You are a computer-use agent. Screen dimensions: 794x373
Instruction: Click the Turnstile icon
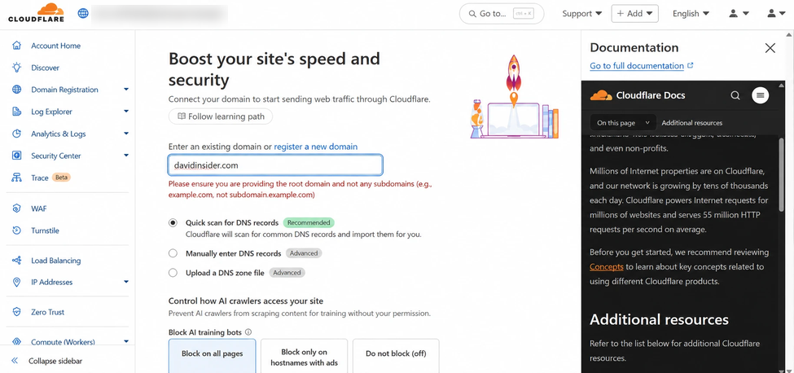tap(17, 230)
